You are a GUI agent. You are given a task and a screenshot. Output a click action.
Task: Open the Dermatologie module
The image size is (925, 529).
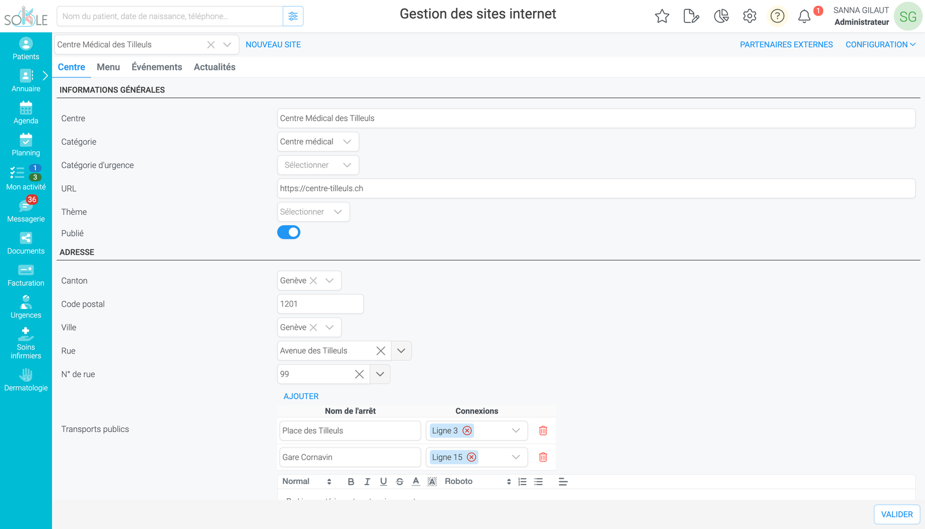coord(26,380)
